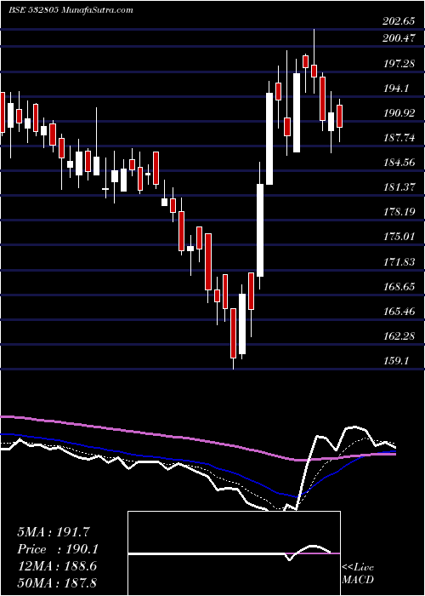The width and height of the screenshot is (425, 596).
Task: Click the 194.1 price level label
Action: coord(396,89)
